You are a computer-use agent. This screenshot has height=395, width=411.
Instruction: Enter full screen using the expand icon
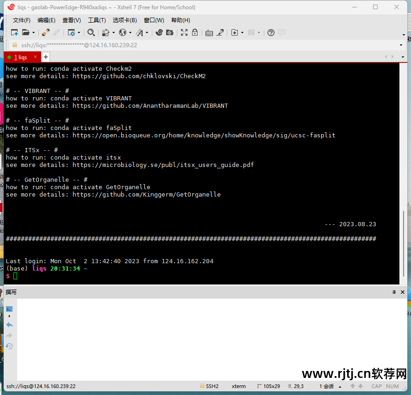[184, 32]
